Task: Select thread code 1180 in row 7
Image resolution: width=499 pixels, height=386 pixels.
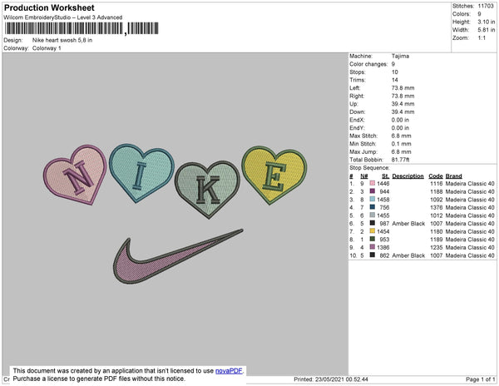Action: pyautogui.click(x=437, y=231)
